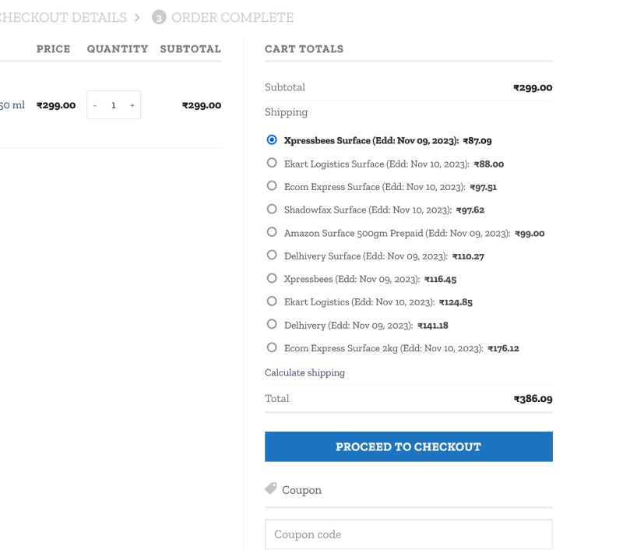The height and width of the screenshot is (550, 623).
Task: Choose the Delhivery ₹141.18 shipping option
Action: pyautogui.click(x=271, y=324)
